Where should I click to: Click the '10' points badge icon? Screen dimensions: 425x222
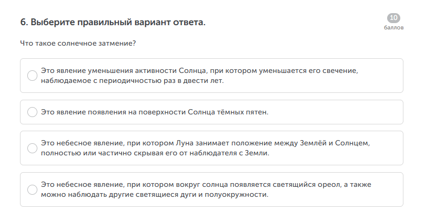[393, 18]
